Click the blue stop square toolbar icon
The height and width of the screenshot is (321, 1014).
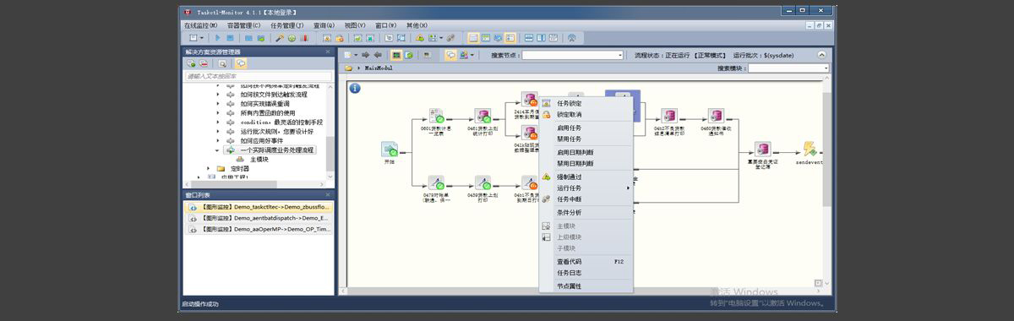click(231, 38)
